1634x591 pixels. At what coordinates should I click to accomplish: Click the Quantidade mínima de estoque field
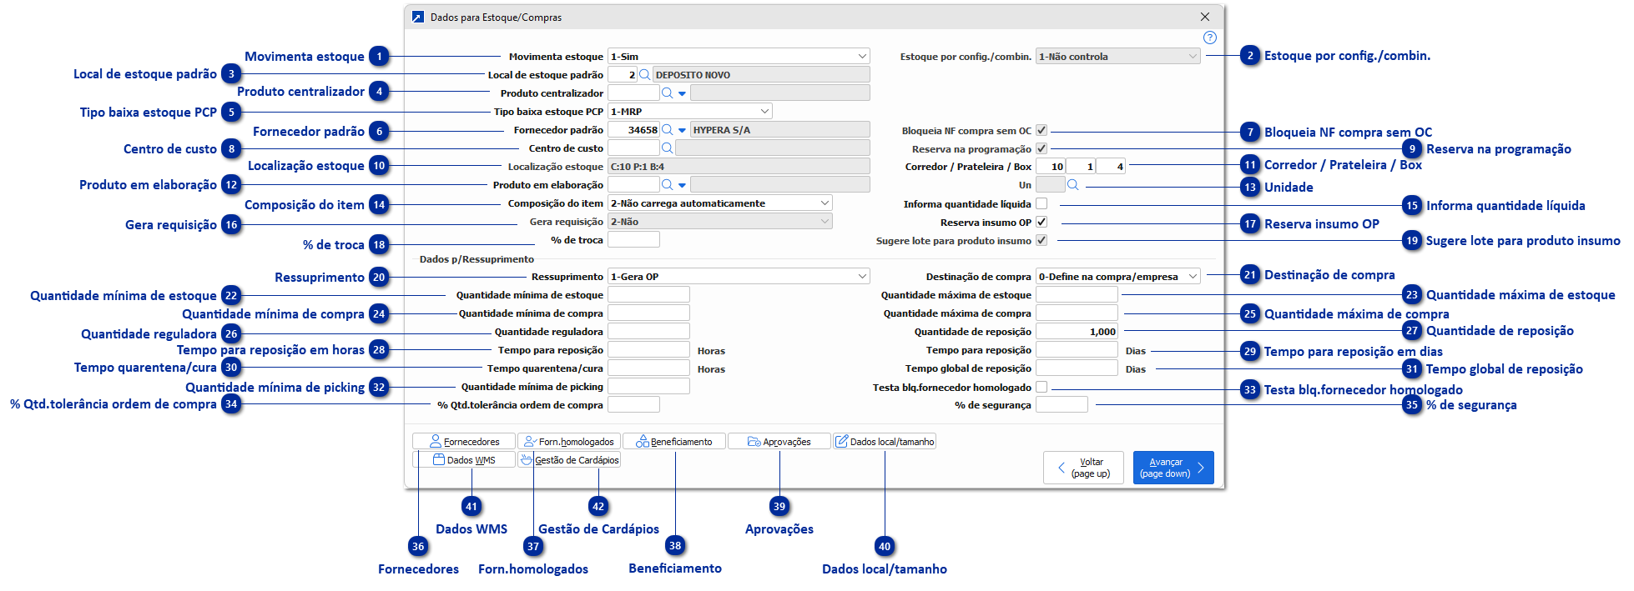[648, 295]
